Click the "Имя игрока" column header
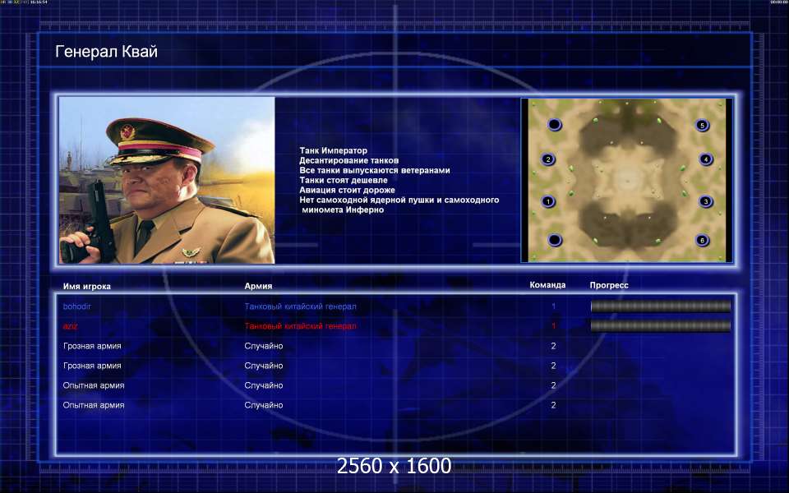The width and height of the screenshot is (789, 493). click(86, 286)
